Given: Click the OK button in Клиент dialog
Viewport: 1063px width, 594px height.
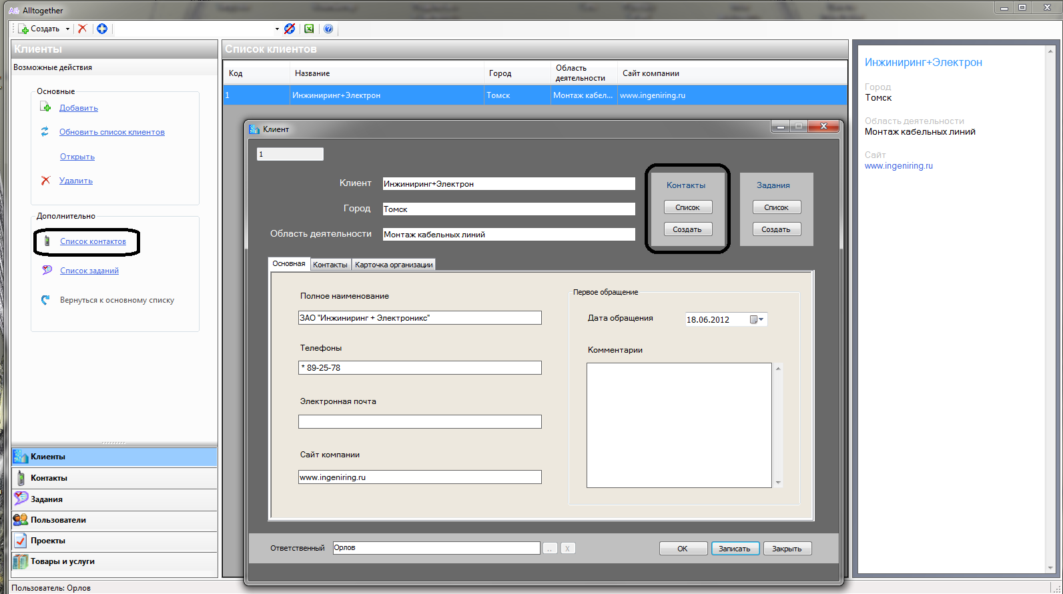Looking at the screenshot, I should click(683, 549).
